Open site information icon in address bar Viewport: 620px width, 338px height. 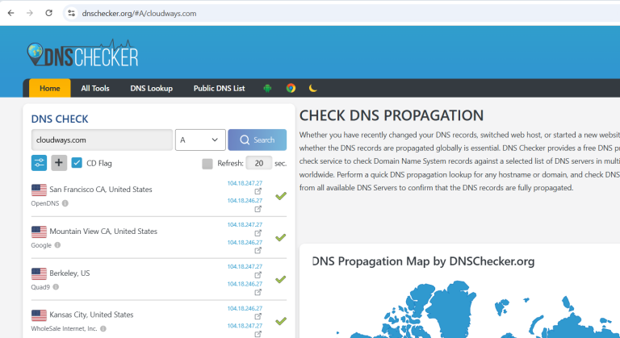71,13
